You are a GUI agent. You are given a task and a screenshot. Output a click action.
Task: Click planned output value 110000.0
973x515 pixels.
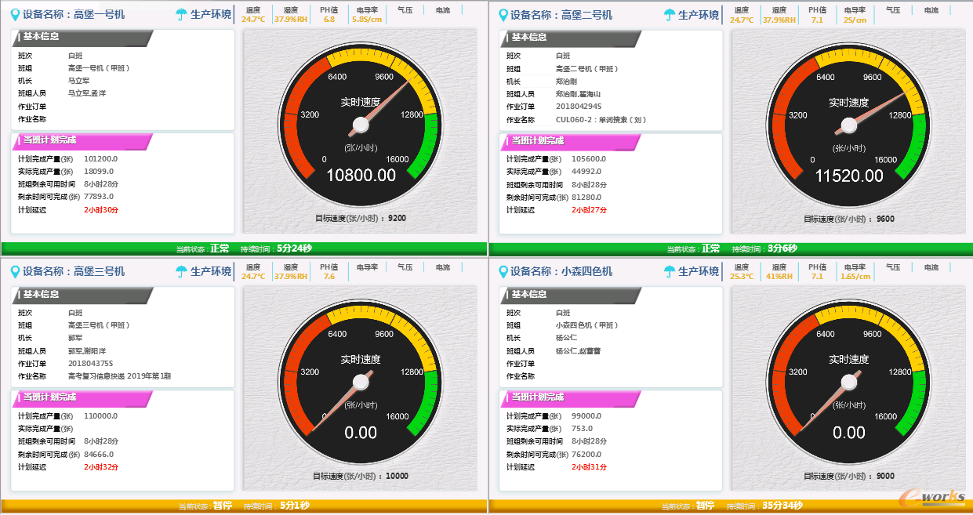coord(100,415)
